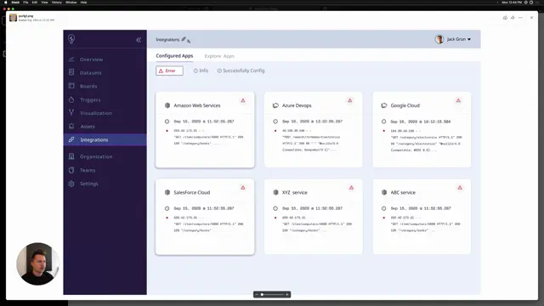This screenshot has height=306, width=544.
Task: Collapse the sidebar with double-chevron icon
Action: tap(139, 40)
